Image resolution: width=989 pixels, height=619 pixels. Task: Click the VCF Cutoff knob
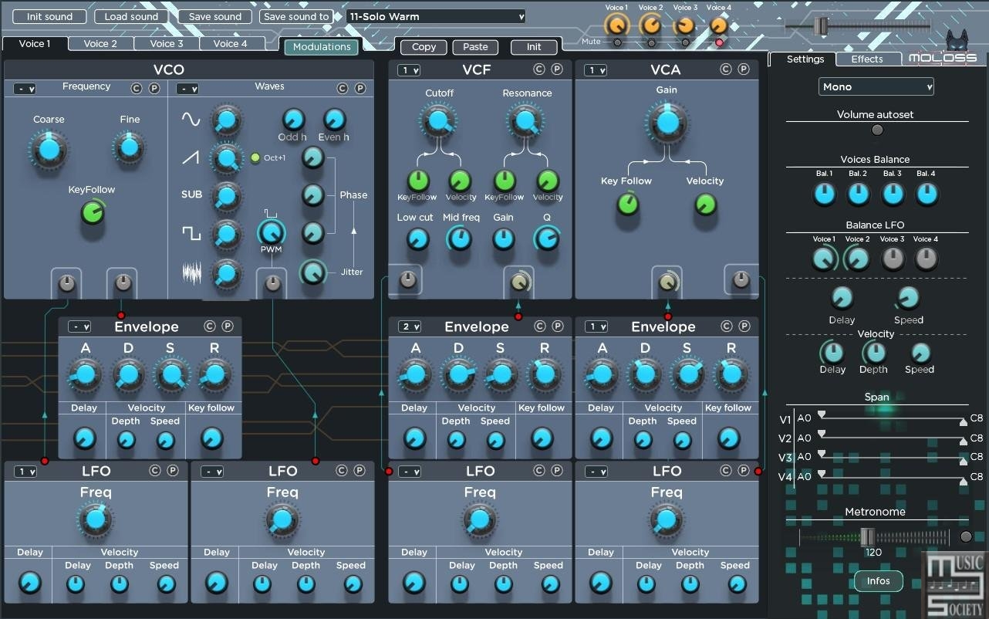pos(439,121)
